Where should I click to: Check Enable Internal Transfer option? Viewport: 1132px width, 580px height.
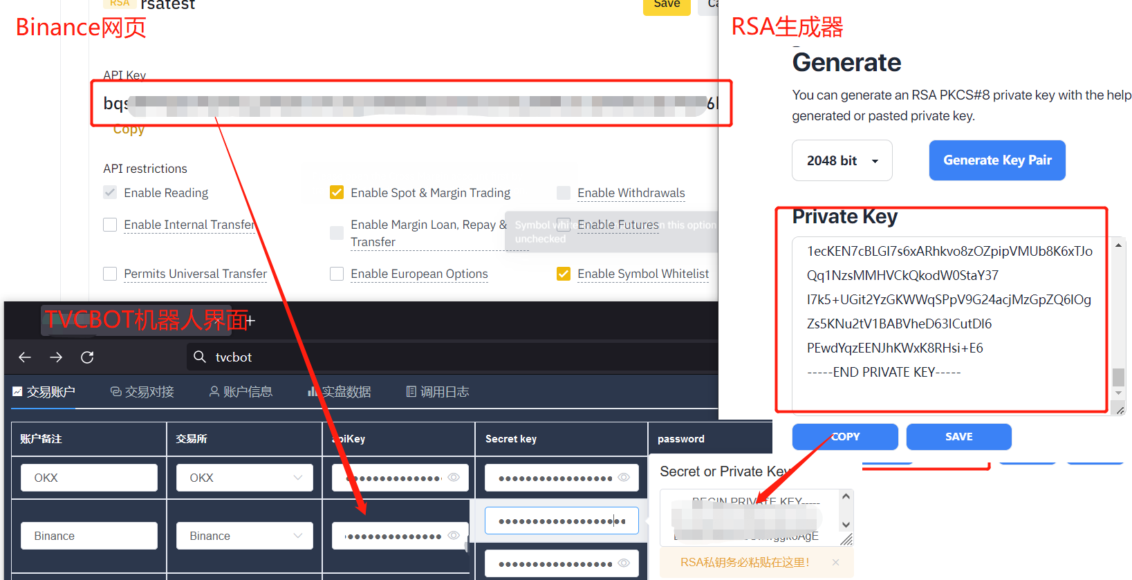(x=110, y=225)
